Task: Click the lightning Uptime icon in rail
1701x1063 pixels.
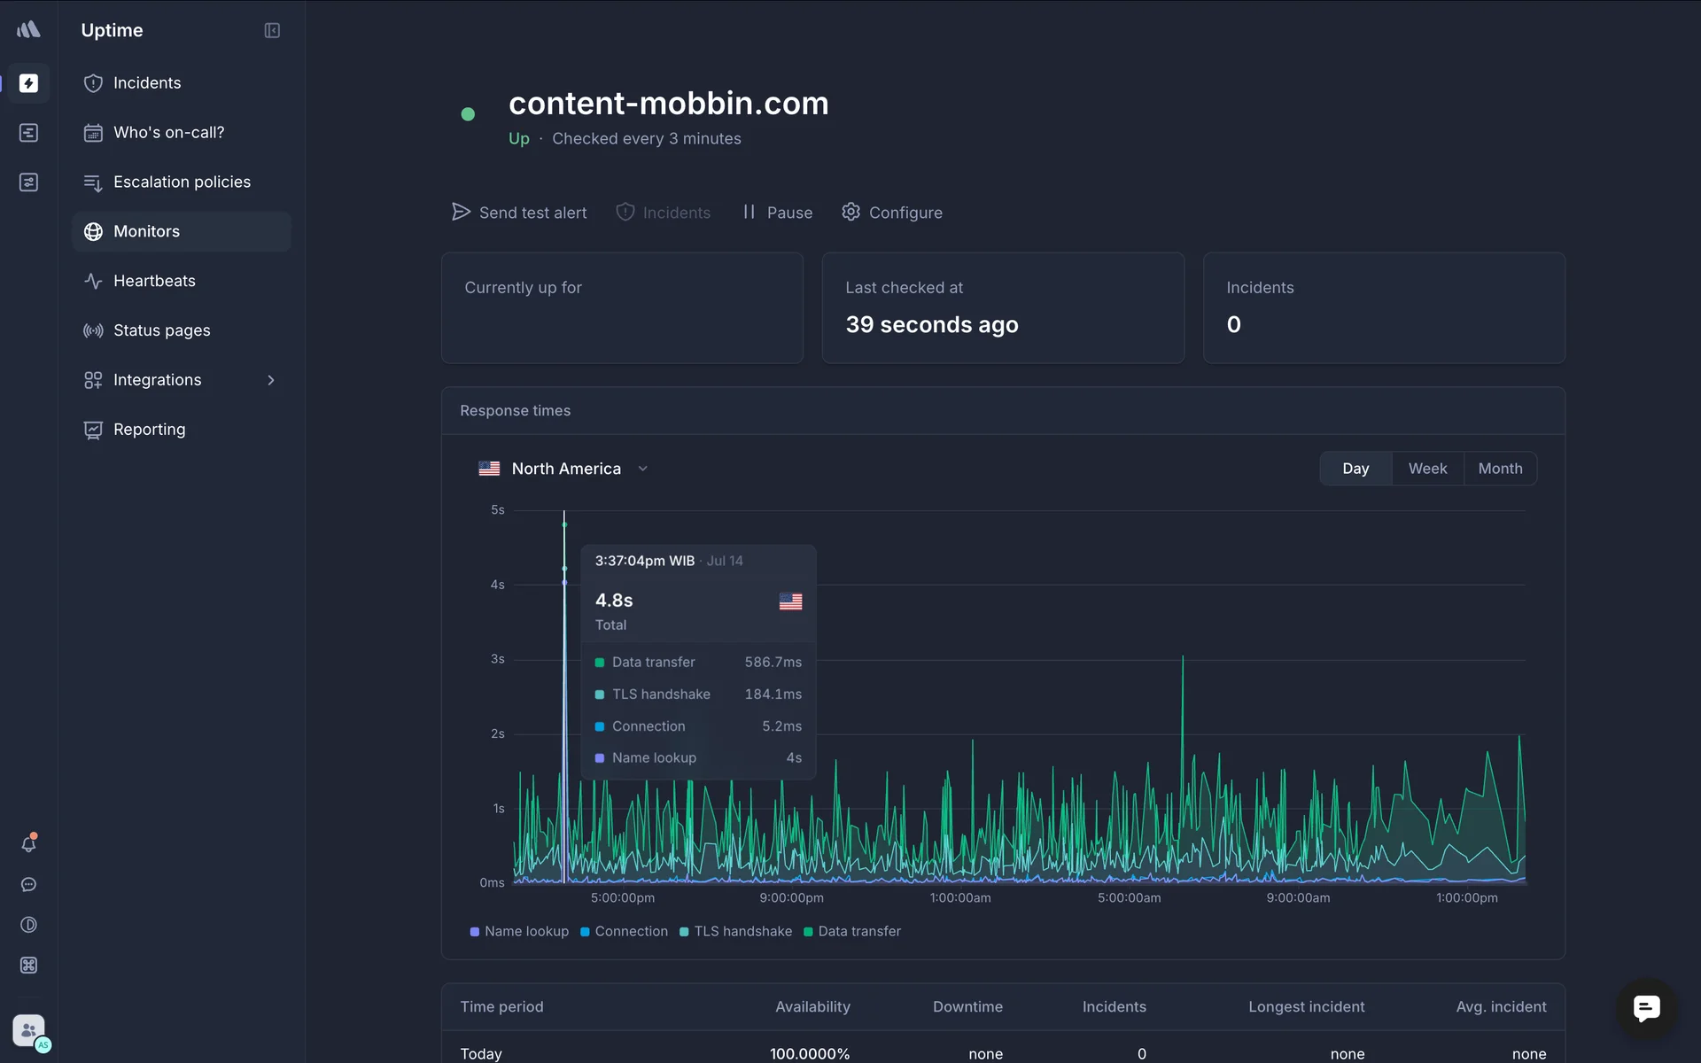Action: coord(28,83)
